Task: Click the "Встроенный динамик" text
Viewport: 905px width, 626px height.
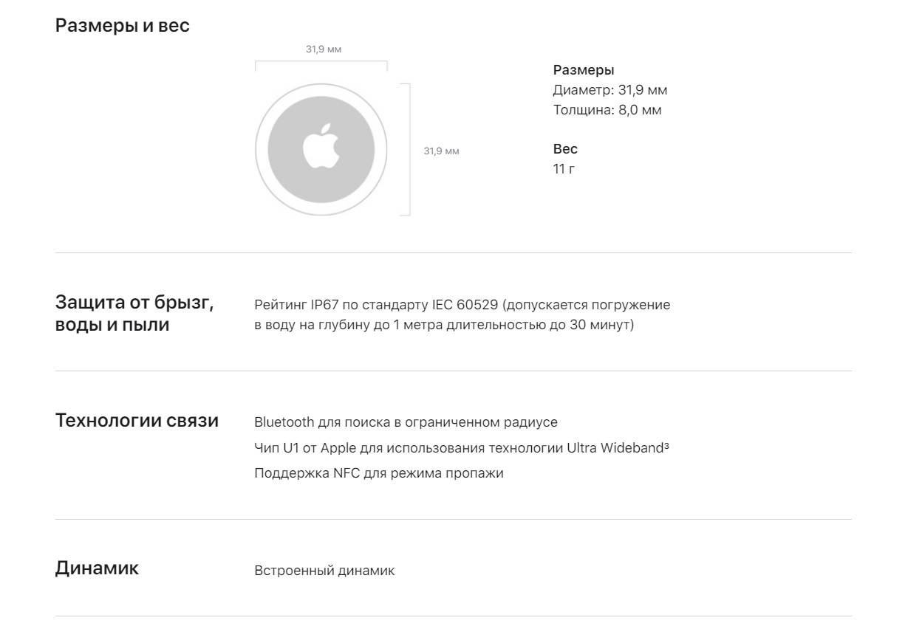Action: (324, 571)
